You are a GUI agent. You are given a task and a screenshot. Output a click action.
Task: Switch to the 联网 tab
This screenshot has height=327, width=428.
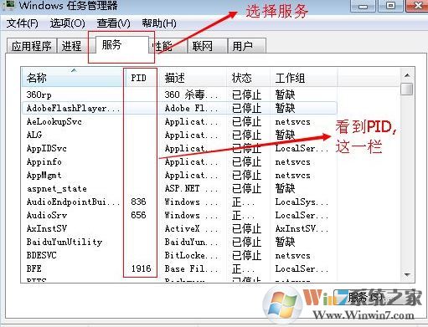(x=207, y=46)
